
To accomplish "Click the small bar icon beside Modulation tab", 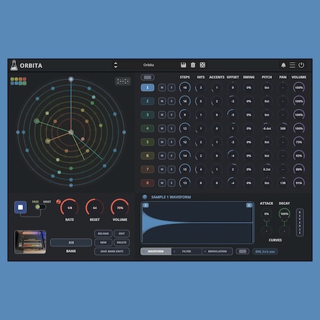I will tap(243, 252).
